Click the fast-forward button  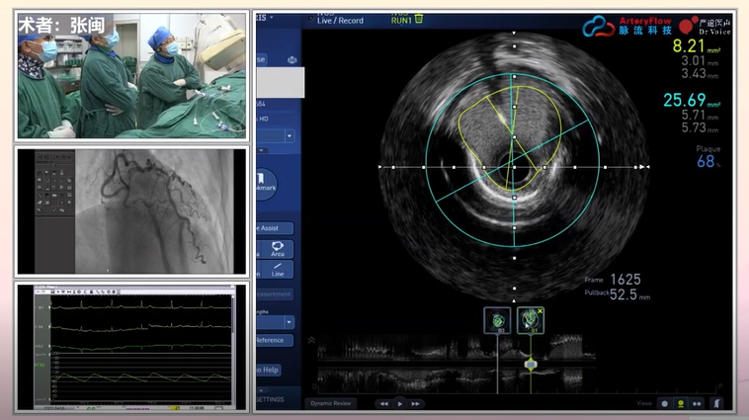coord(416,403)
